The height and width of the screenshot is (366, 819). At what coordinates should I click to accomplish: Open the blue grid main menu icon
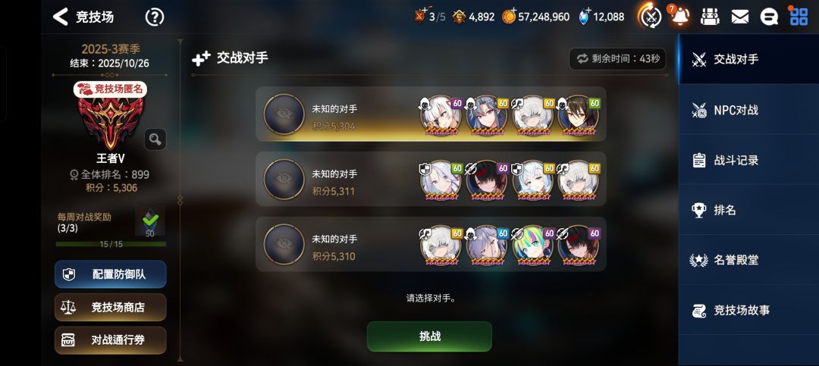[798, 16]
